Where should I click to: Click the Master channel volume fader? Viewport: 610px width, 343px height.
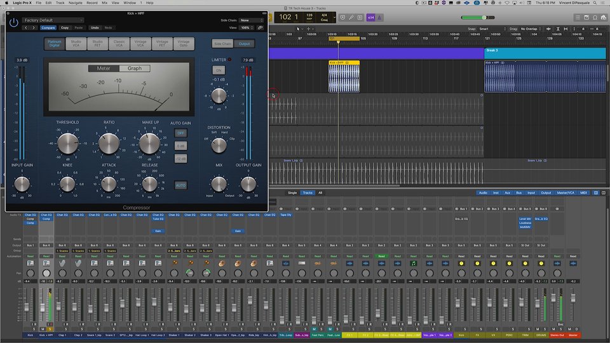click(x=573, y=298)
